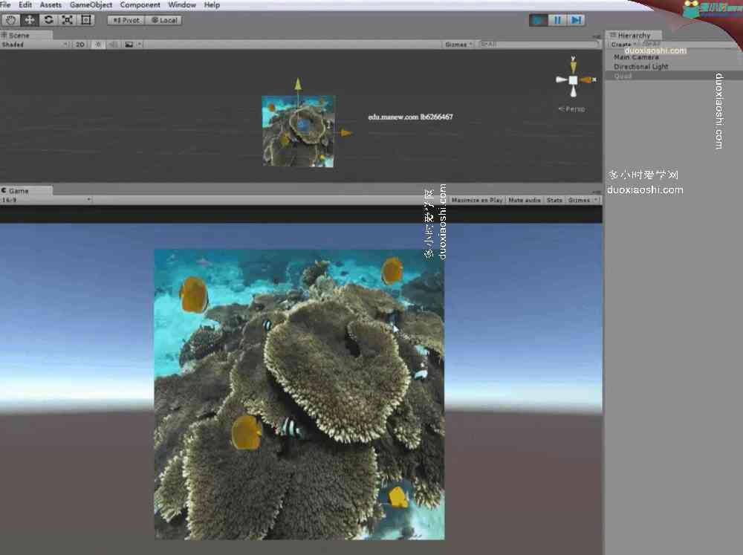The width and height of the screenshot is (743, 555).
Task: Select Directional Light in Hierarchy
Action: (x=640, y=66)
